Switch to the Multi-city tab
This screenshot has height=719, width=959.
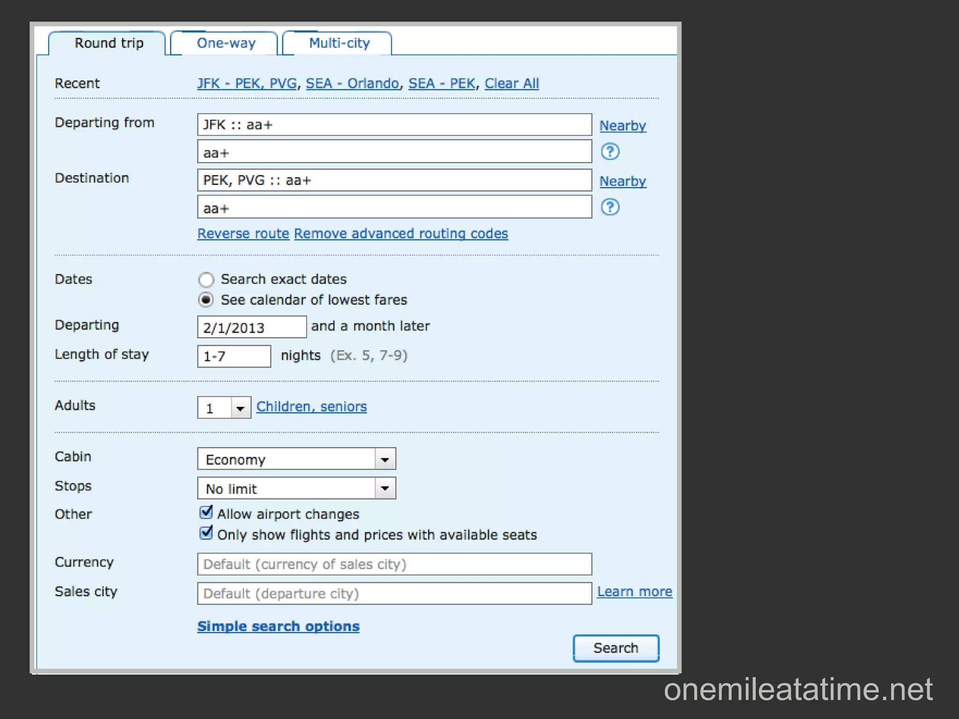click(x=339, y=44)
